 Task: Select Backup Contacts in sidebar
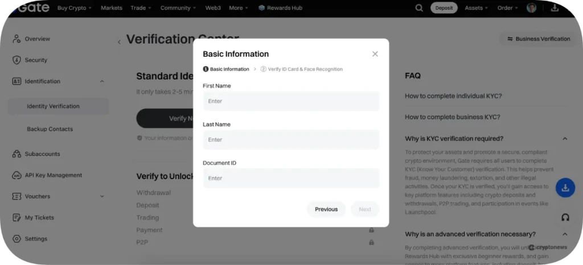pyautogui.click(x=50, y=129)
